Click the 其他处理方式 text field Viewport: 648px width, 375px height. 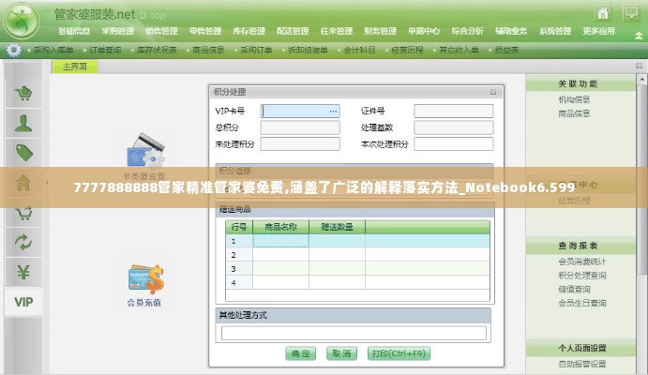point(354,332)
